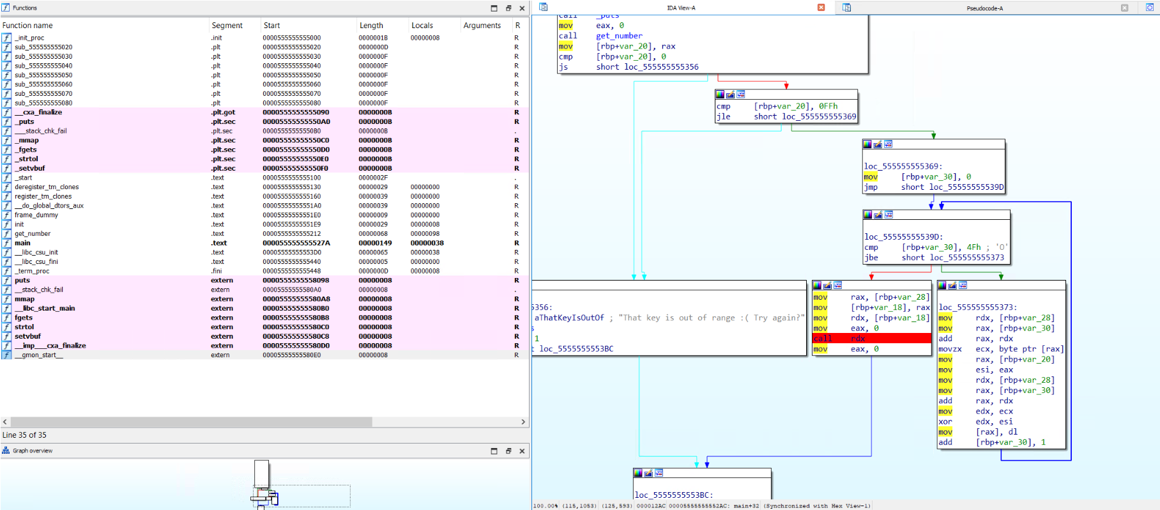Click the partly visible tab icon at far right
Image resolution: width=1160 pixels, height=510 pixels.
coord(1150,8)
